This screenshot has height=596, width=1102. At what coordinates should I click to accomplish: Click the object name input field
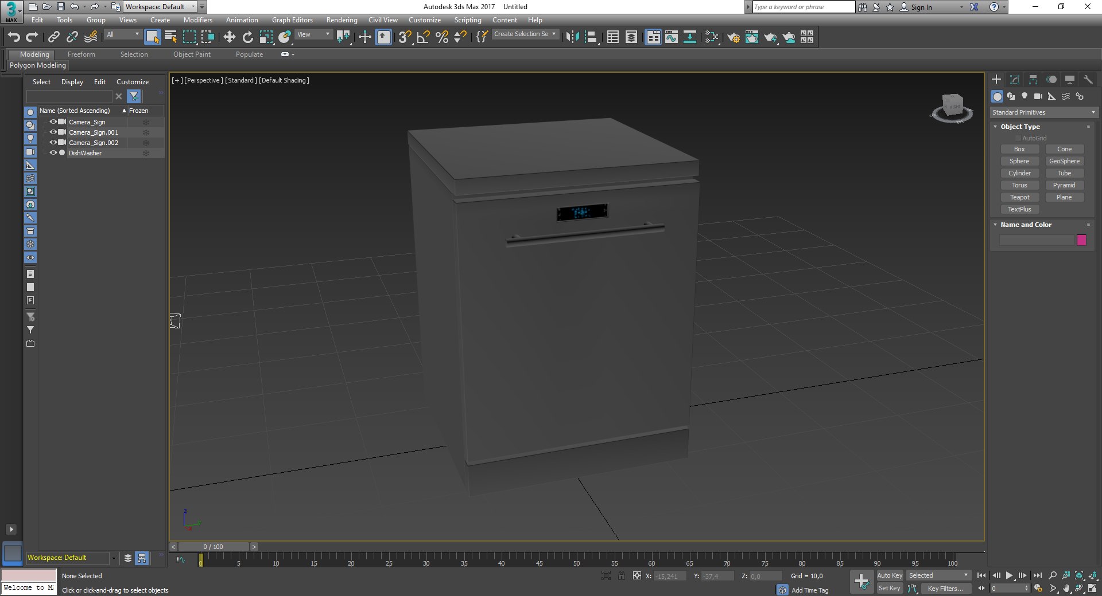point(1037,240)
